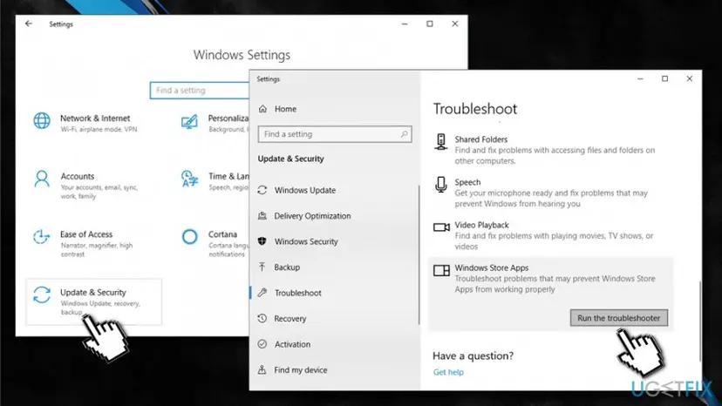722x406 pixels.
Task: Click Update & Security sidebar heading
Action: 290,159
